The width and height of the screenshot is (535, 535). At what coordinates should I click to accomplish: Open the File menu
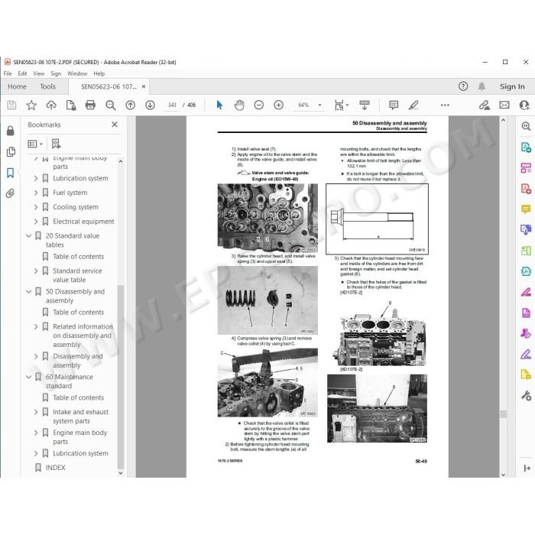pyautogui.click(x=8, y=73)
